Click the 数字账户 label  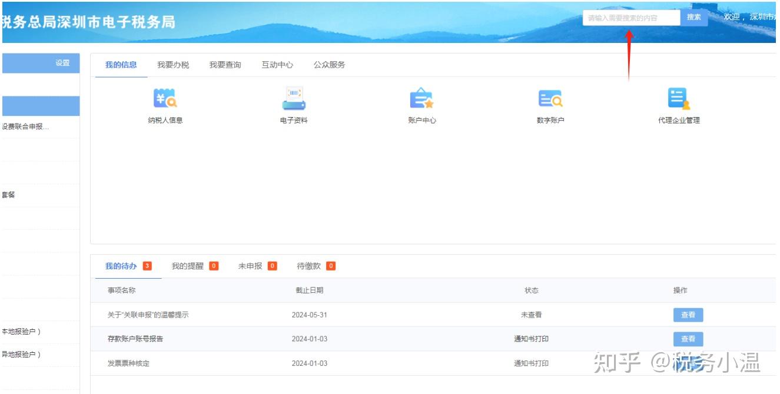click(x=550, y=120)
